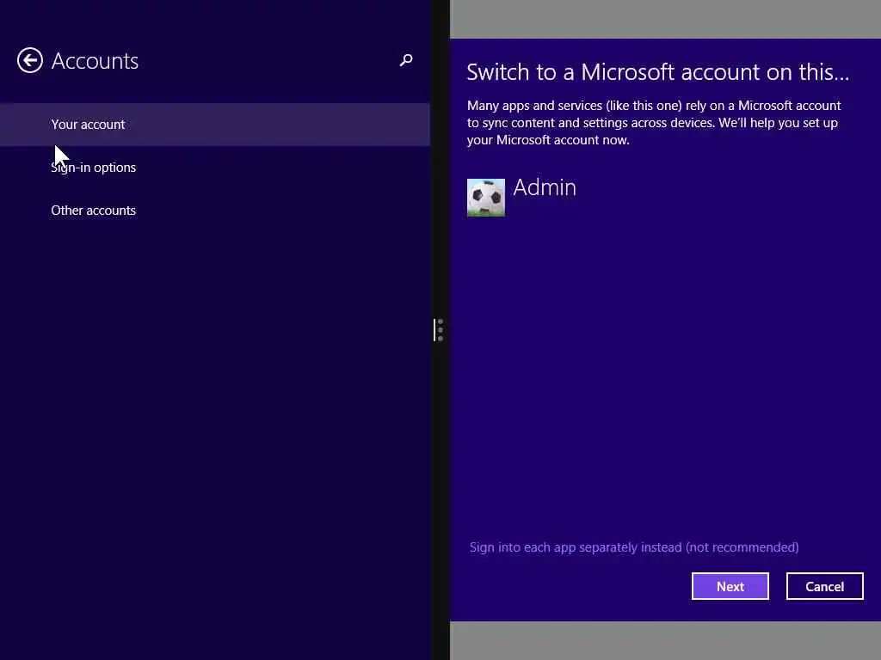881x660 pixels.
Task: Click the Cancel button
Action: pyautogui.click(x=824, y=586)
